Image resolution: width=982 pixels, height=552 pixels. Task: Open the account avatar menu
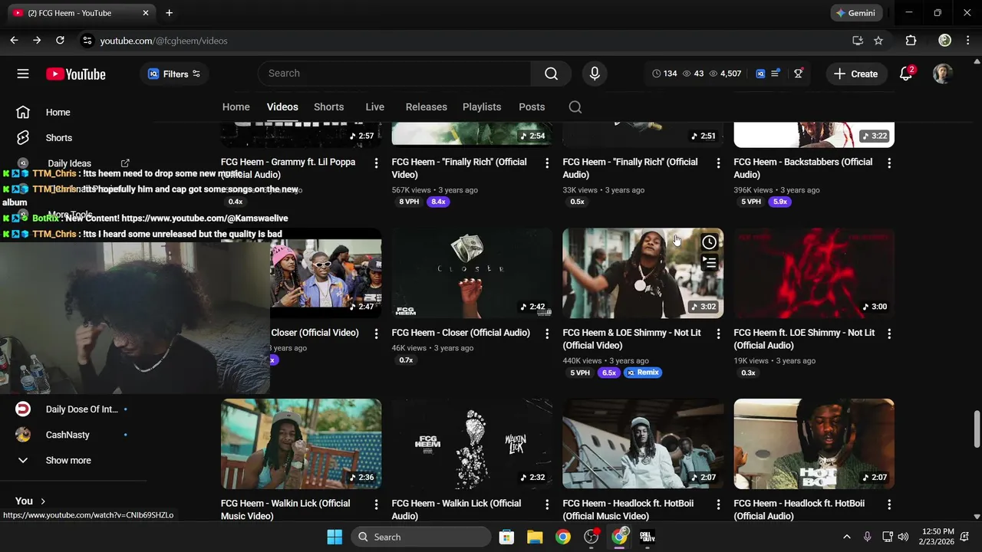coord(942,74)
